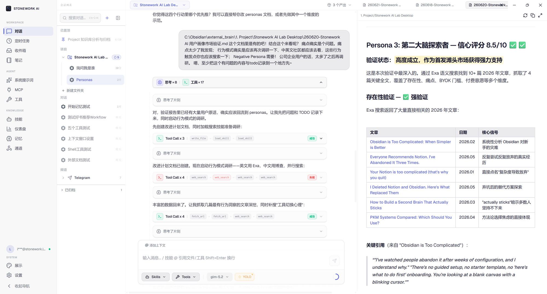
Task: Switch to 260620-Stonework document tab
Action: tap(487, 5)
